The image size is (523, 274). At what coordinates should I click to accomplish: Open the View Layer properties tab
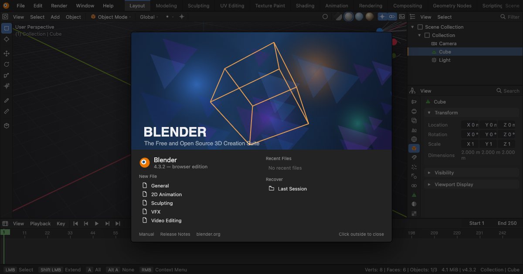[x=414, y=120]
